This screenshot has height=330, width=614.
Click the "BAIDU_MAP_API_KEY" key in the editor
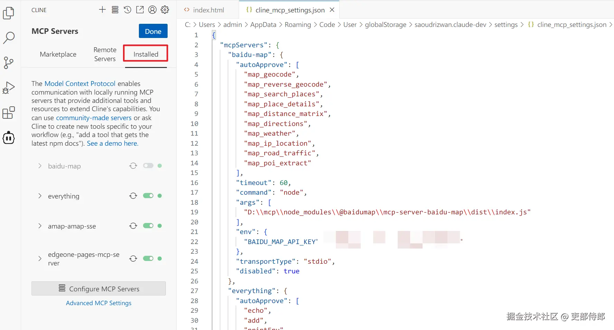[281, 242]
